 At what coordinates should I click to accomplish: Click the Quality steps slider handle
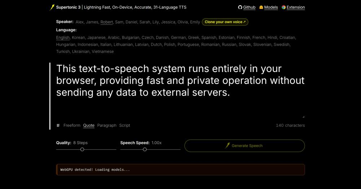coord(82,149)
